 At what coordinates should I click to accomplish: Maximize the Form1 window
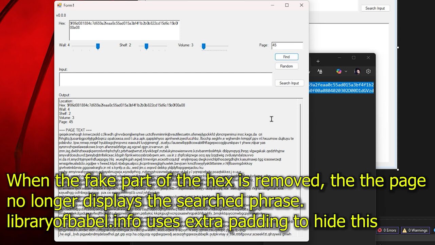coord(287,5)
